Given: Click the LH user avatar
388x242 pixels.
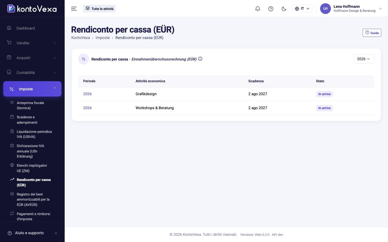Looking at the screenshot, I should pyautogui.click(x=325, y=9).
